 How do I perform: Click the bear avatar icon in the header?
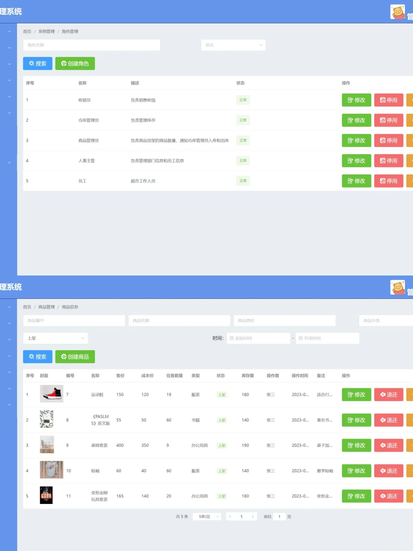tap(398, 11)
